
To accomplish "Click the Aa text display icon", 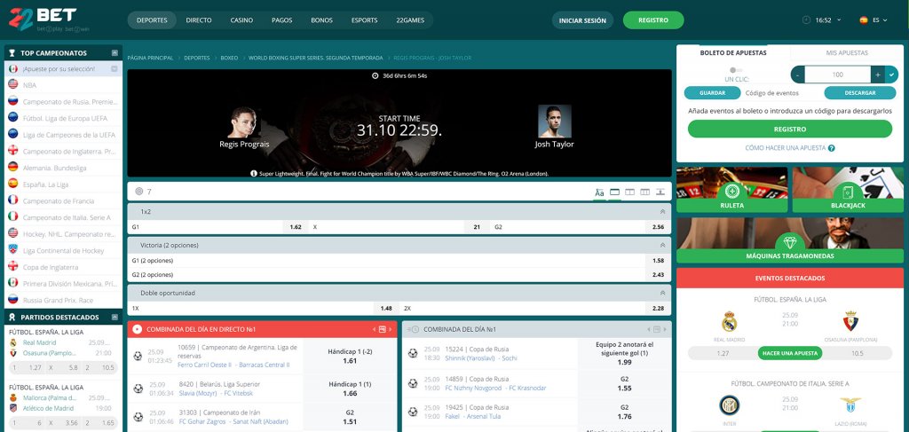I will (599, 192).
